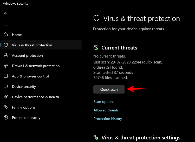This screenshot has width=195, height=142.
Task: Select Firewall & network protection
Action: tap(36, 66)
